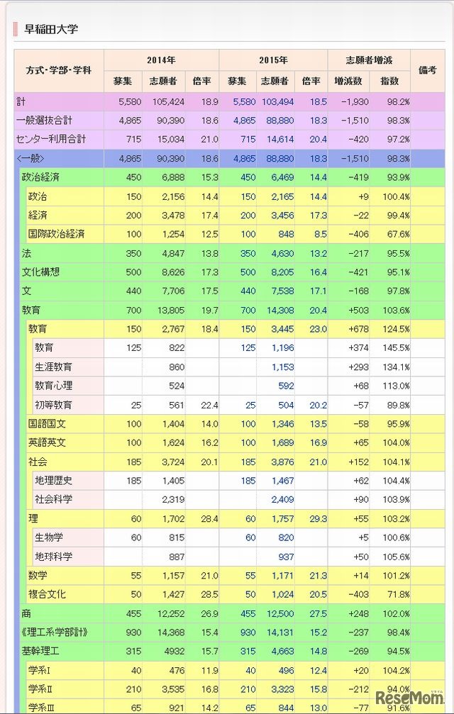
Task: Select the 6,888 value in 政治経済 row
Action: pyautogui.click(x=174, y=177)
